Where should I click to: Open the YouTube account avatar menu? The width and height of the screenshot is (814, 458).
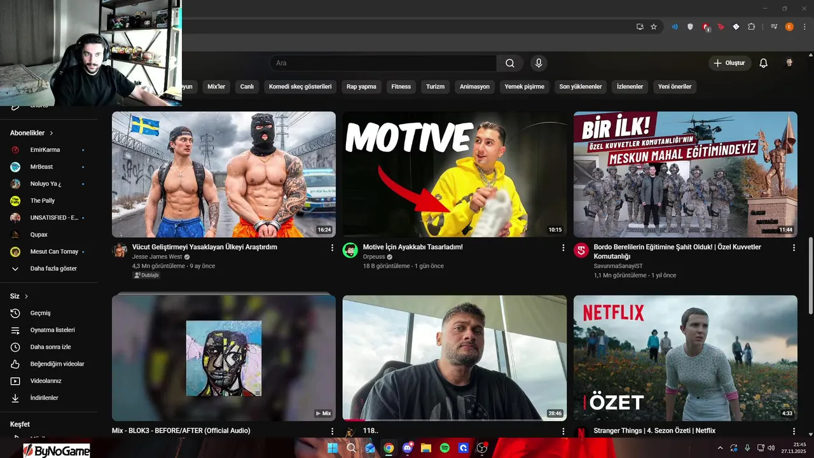789,63
